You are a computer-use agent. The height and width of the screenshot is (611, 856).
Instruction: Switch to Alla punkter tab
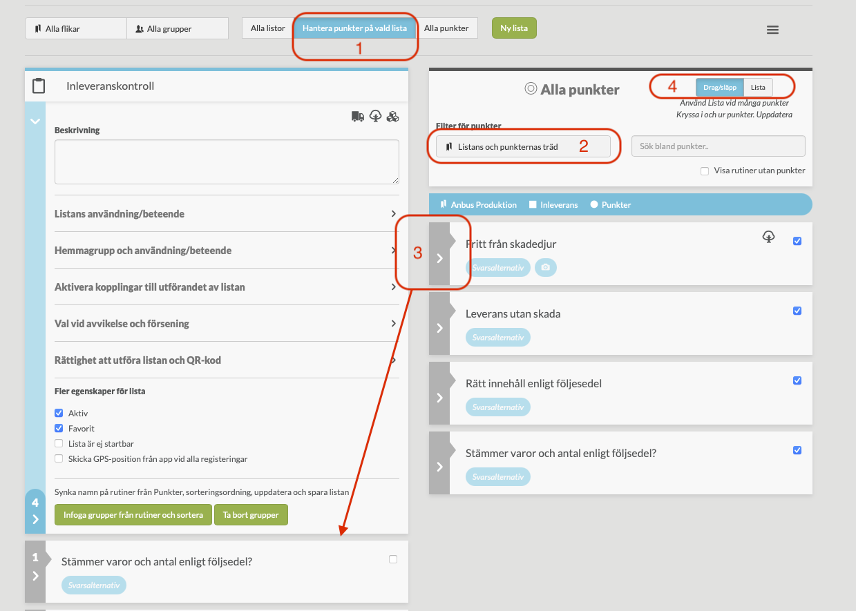446,28
